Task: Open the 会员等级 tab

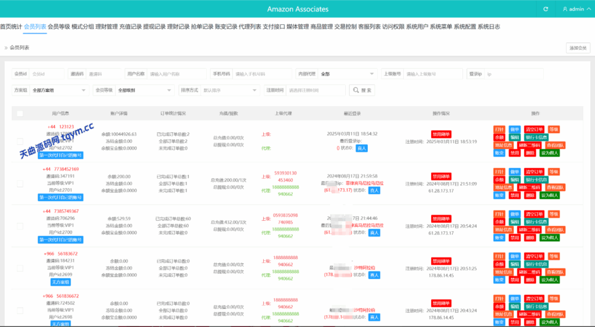Action: pos(59,27)
